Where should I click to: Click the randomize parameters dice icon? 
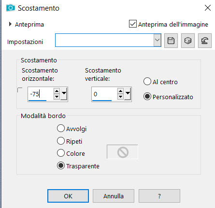(x=188, y=41)
